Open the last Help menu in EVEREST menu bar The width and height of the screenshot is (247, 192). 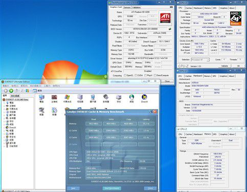(x=56, y=86)
